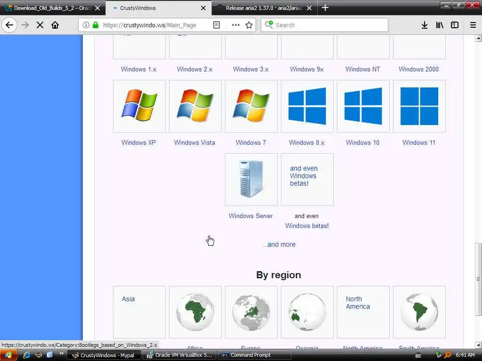This screenshot has height=361, width=482.
Task: Open the Windows XP logo thumbnail
Action: 139,106
